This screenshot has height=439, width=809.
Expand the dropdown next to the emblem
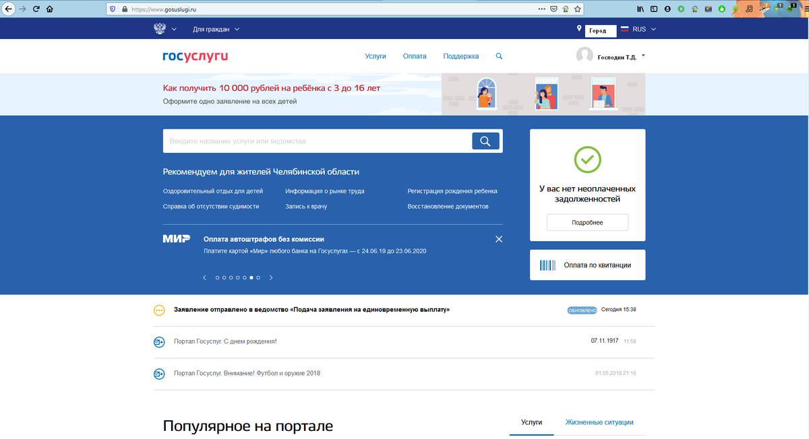[174, 30]
